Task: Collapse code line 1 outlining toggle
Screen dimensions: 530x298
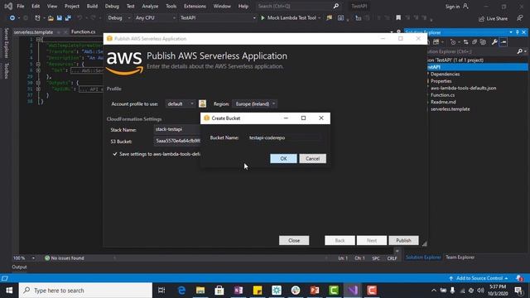Action: point(38,39)
